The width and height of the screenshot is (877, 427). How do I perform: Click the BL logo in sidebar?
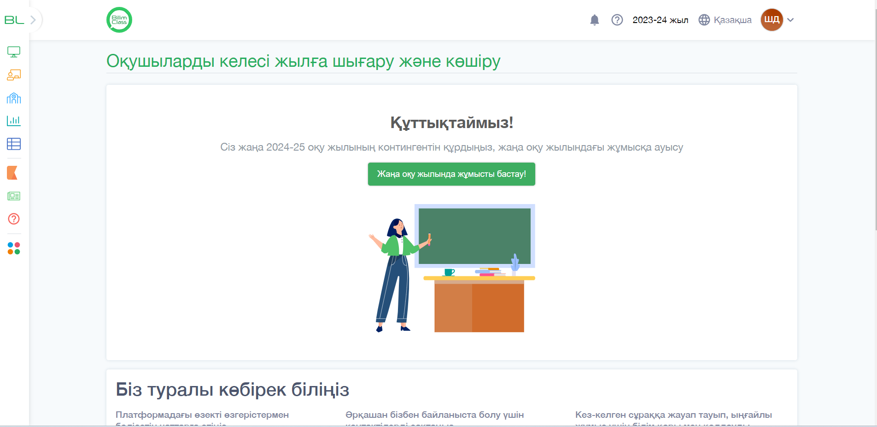coord(14,20)
